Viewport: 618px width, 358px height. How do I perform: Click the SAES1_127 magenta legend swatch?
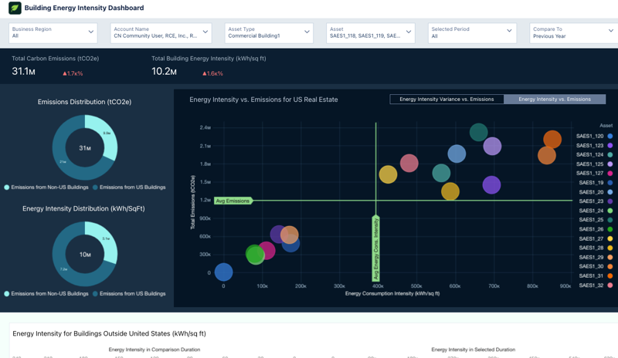[610, 174]
